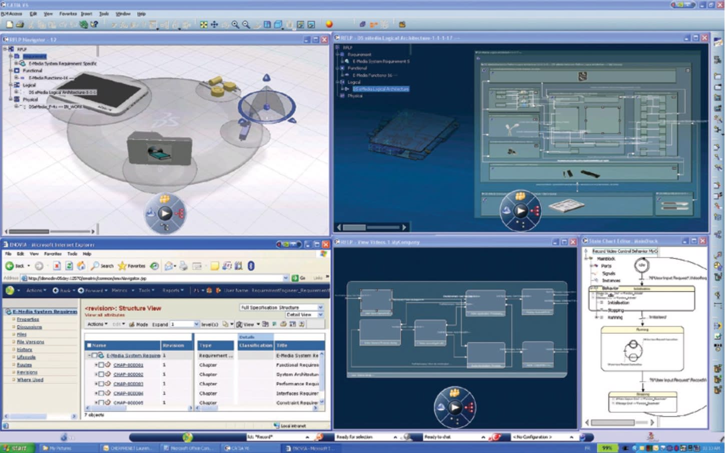Check the CHAP-000001 row checkbox

(101, 365)
